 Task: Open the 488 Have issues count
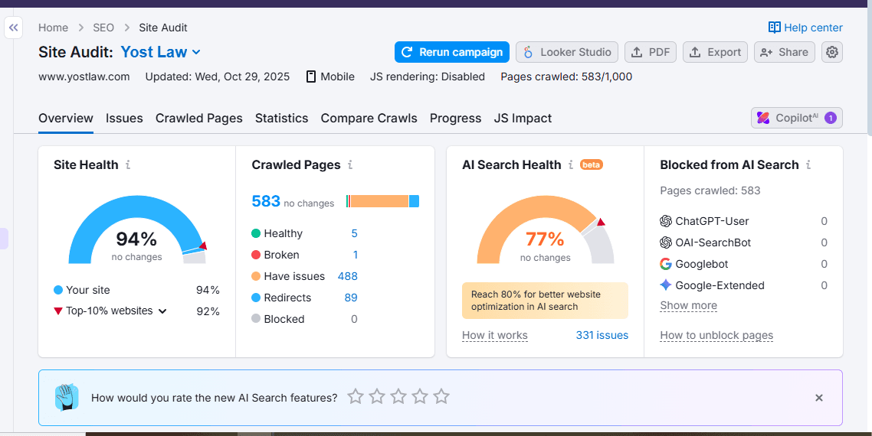click(x=348, y=276)
